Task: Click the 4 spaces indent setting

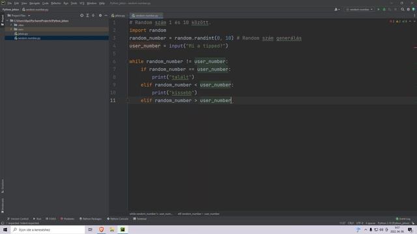Action: [370, 223]
